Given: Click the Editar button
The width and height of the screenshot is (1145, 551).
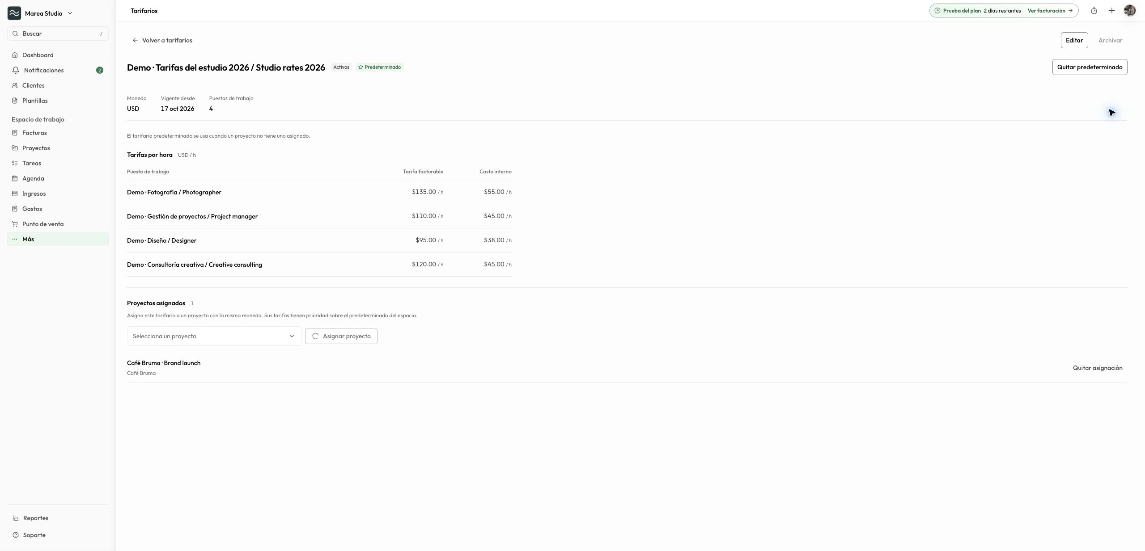Looking at the screenshot, I should click(x=1074, y=40).
